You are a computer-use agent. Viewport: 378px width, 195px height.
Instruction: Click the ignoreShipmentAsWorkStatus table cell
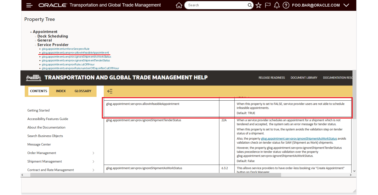coord(161,169)
